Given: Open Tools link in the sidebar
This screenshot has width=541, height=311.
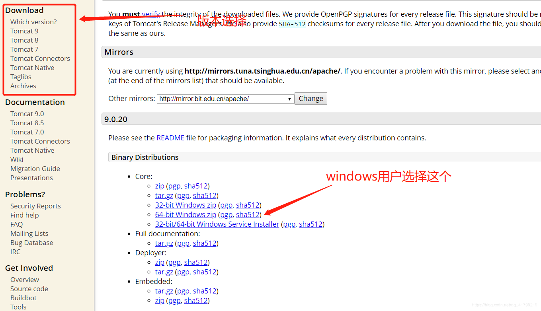Looking at the screenshot, I should point(18,307).
